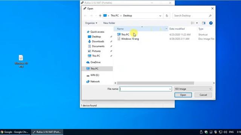
Task: Select Windows 10 eng desktop icon
Action: click(x=21, y=61)
